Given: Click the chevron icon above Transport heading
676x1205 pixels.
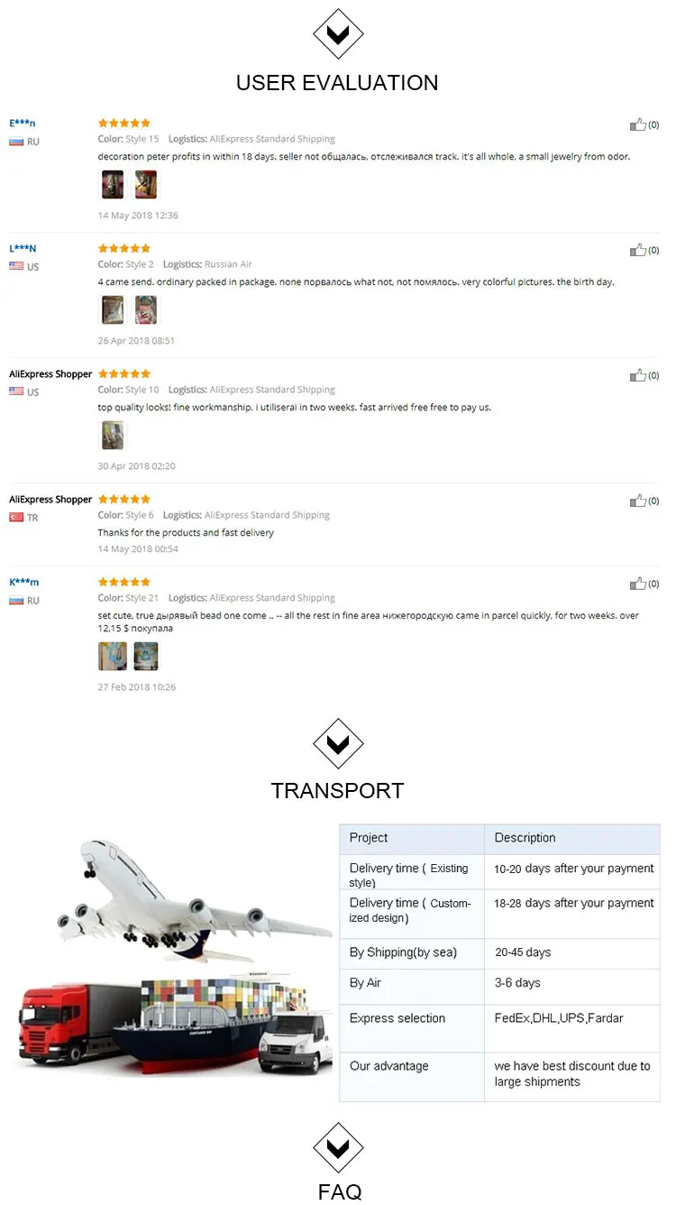Looking at the screenshot, I should coord(338,743).
